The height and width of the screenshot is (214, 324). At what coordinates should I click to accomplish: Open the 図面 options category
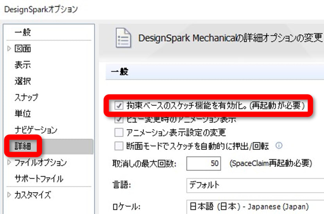click(x=23, y=49)
